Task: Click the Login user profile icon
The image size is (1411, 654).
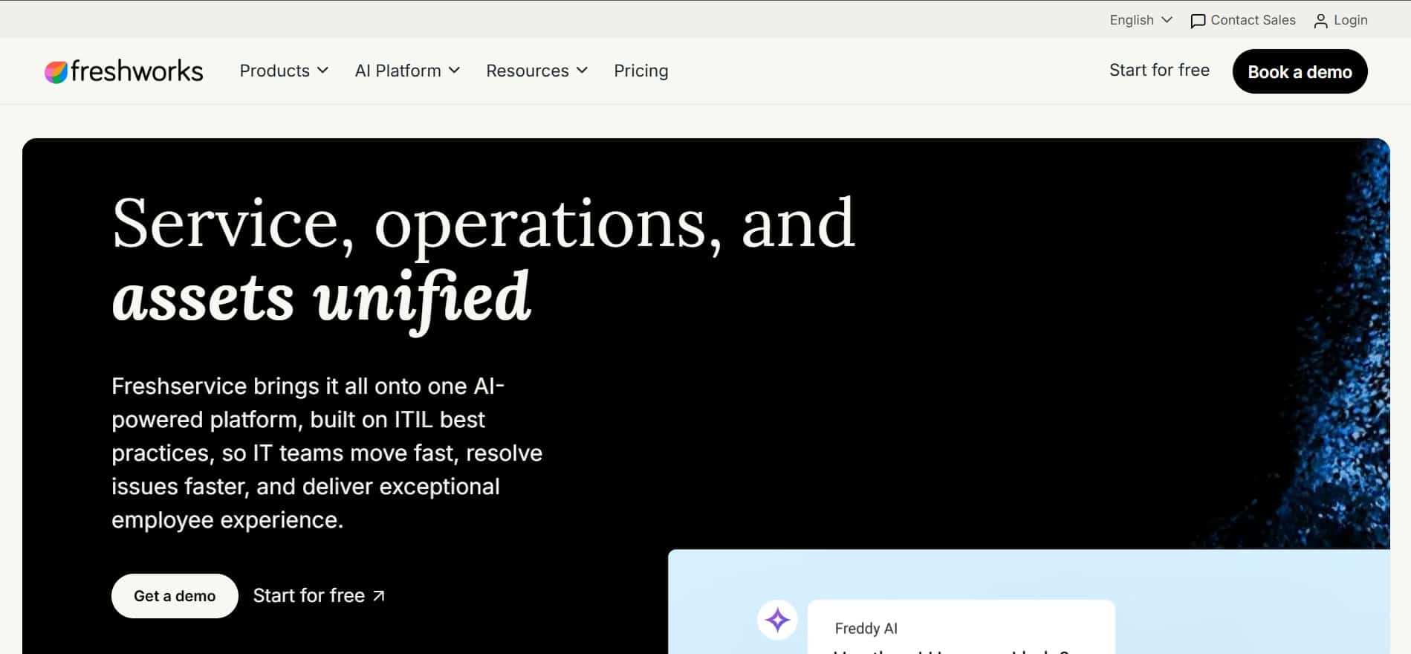Action: coord(1320,21)
